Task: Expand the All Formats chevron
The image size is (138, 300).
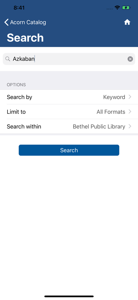Action: (x=130, y=112)
